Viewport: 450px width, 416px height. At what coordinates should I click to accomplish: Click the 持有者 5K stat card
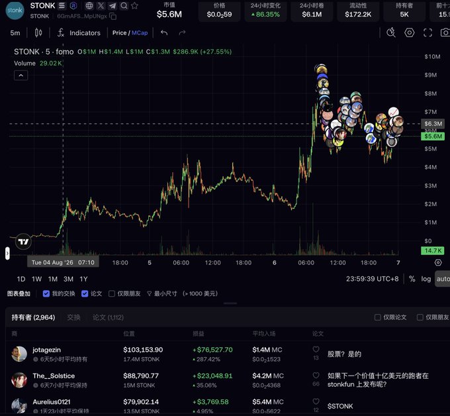(x=404, y=11)
